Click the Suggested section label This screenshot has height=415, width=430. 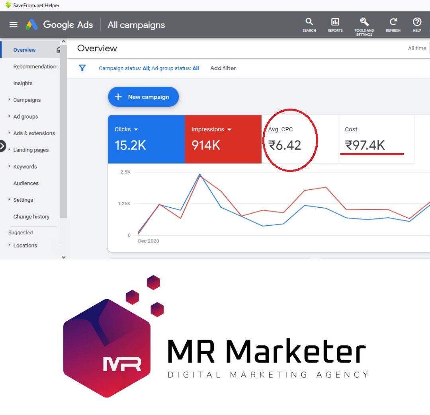coord(21,232)
